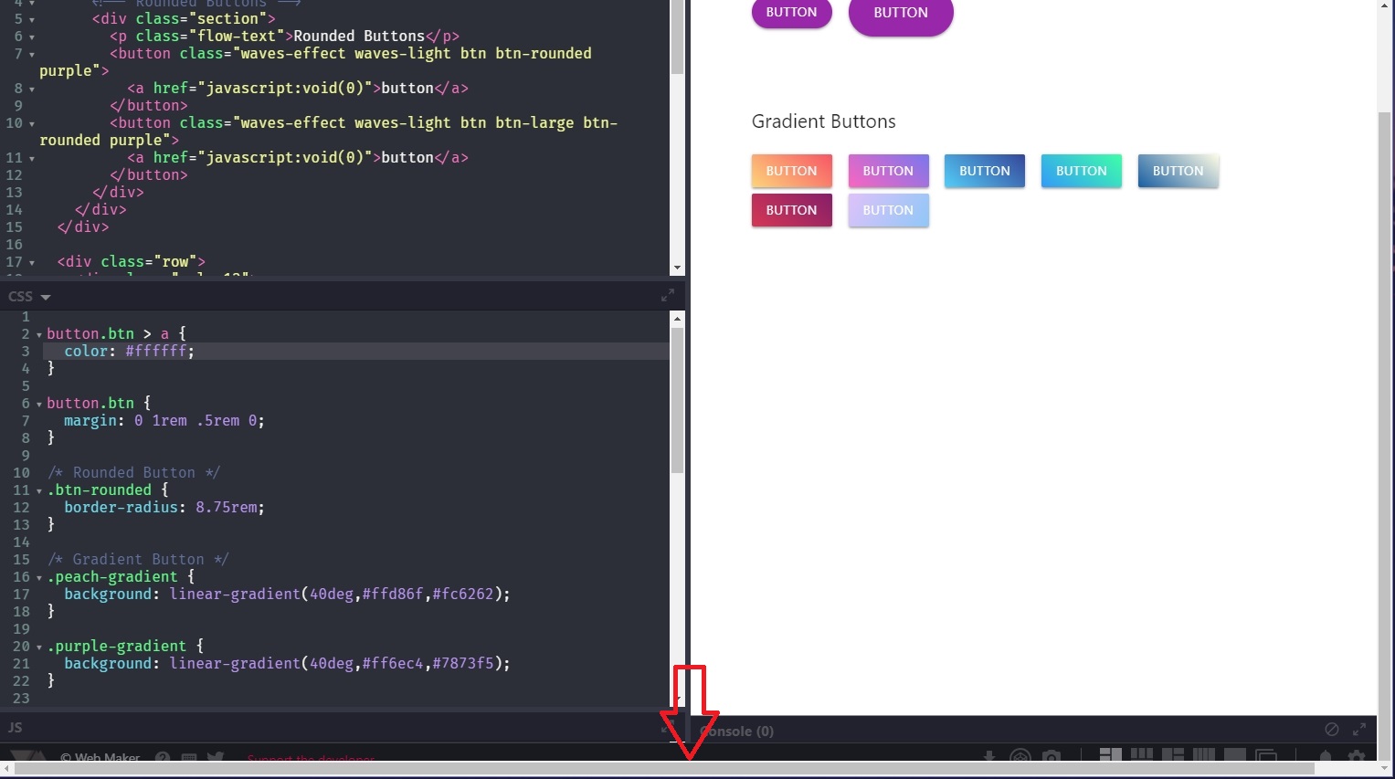The image size is (1395, 779).
Task: Collapse HTML code fold at line 5
Action: coord(32,19)
